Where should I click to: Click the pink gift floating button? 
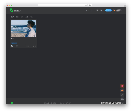(x=122, y=86)
